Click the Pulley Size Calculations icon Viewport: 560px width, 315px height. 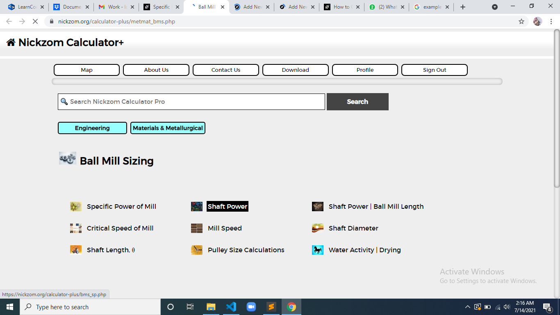[x=197, y=250]
